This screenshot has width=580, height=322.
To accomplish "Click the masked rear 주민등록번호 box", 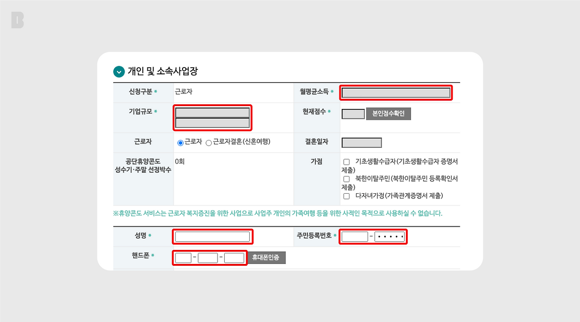I will pyautogui.click(x=388, y=236).
